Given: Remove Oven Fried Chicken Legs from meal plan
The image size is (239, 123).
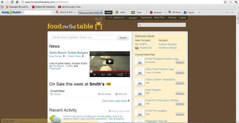Looking at the screenshot, I should [180, 73].
